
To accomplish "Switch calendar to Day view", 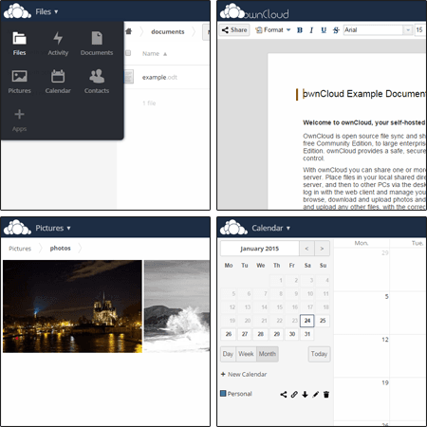I will [228, 354].
